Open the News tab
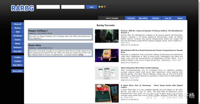This screenshot has height=104, width=200. coord(180,18)
